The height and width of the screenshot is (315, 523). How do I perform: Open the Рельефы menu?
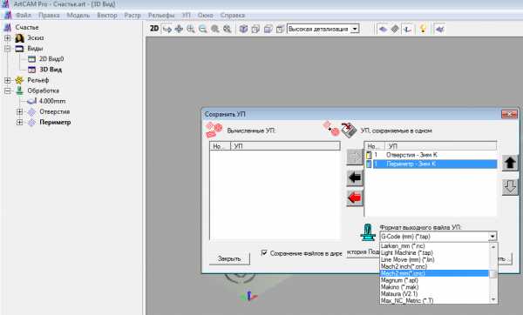(x=161, y=16)
